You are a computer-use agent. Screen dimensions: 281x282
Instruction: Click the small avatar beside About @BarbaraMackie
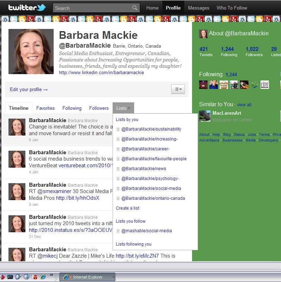pos(203,34)
